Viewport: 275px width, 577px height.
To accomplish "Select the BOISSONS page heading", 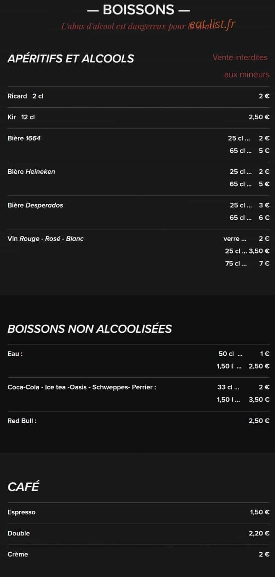I will point(138,10).
